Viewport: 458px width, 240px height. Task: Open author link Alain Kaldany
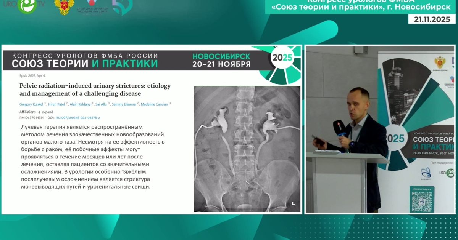(80, 104)
